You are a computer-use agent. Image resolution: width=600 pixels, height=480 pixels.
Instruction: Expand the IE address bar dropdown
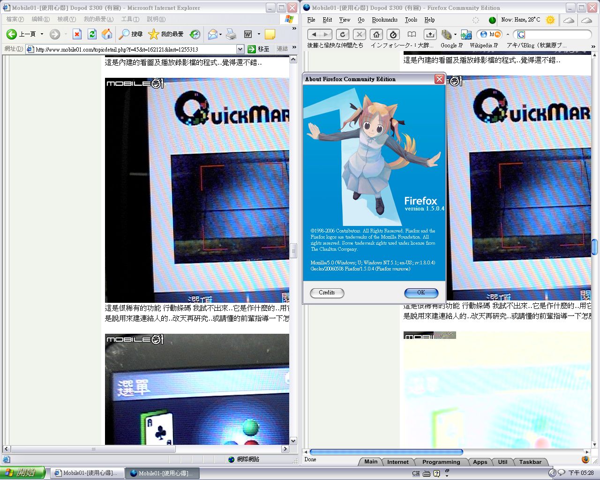pyautogui.click(x=240, y=49)
